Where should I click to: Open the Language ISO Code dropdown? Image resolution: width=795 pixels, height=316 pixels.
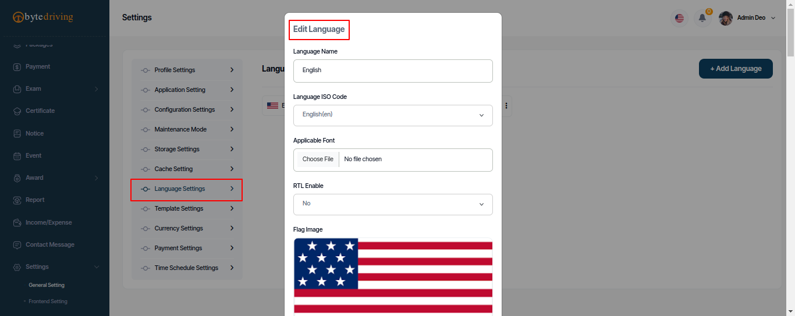[393, 115]
